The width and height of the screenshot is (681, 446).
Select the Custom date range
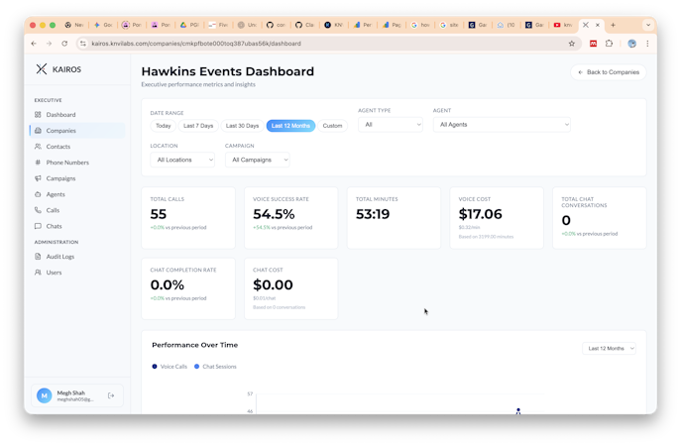(332, 126)
